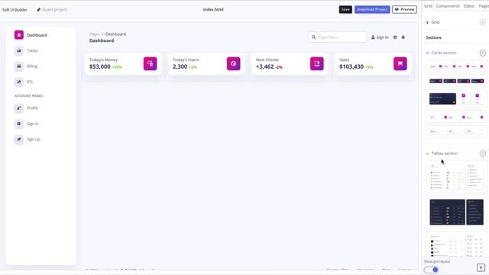Click the search magnifier icon
Viewport: 489px width, 275px height.
point(313,37)
